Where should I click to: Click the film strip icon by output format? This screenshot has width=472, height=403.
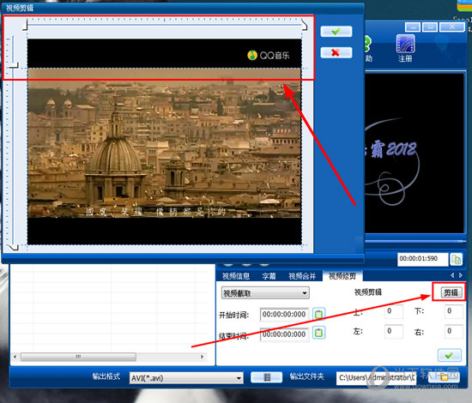(x=266, y=377)
